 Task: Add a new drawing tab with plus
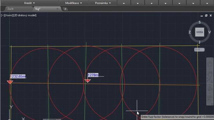[65, 9]
